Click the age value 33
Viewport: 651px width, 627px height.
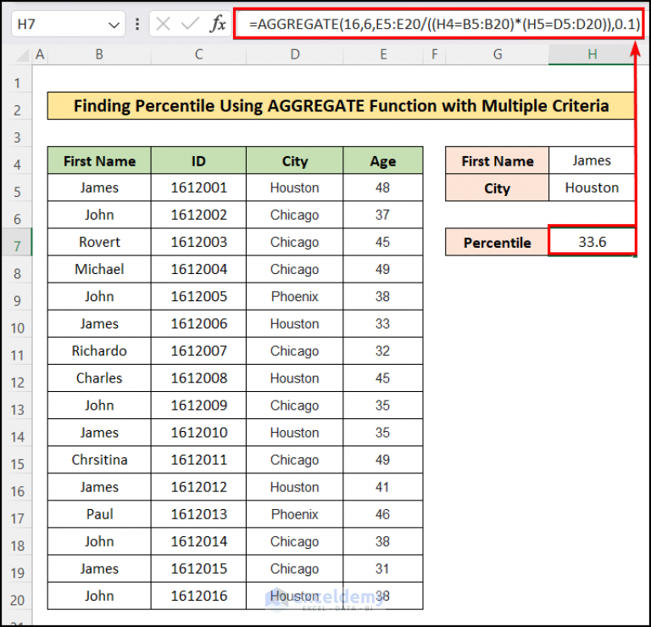point(383,323)
